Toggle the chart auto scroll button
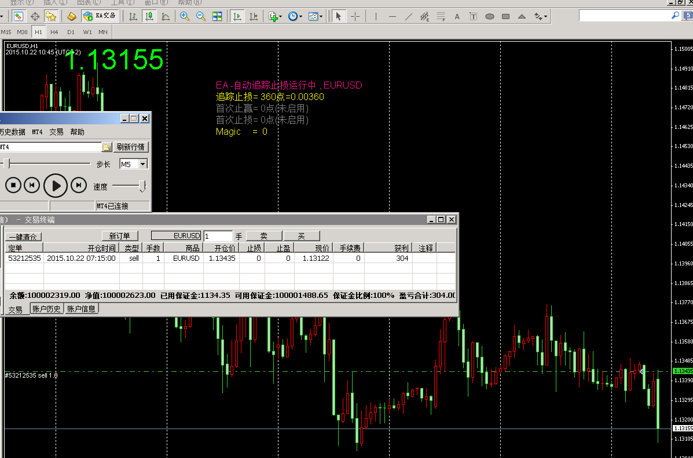The width and height of the screenshot is (693, 458). tap(237, 16)
